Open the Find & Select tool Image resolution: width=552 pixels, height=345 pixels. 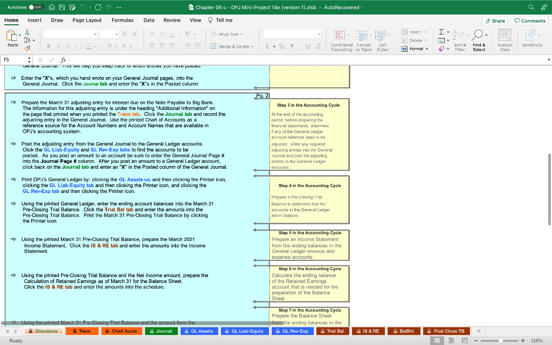click(x=478, y=34)
